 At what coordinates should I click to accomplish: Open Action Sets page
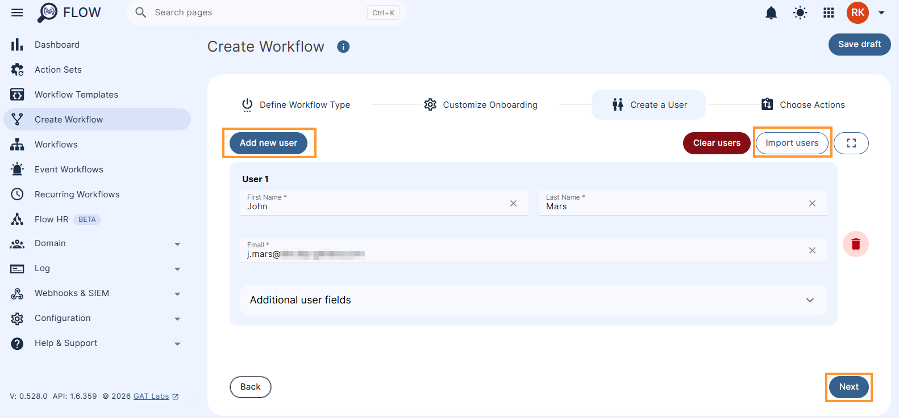97,70
